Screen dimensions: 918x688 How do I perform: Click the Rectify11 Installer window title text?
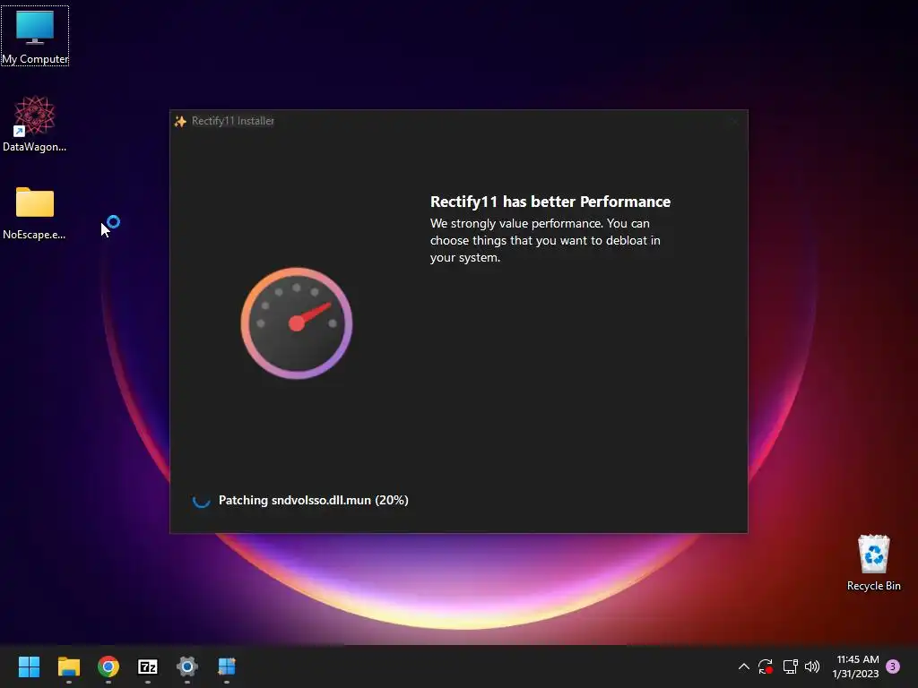(233, 121)
